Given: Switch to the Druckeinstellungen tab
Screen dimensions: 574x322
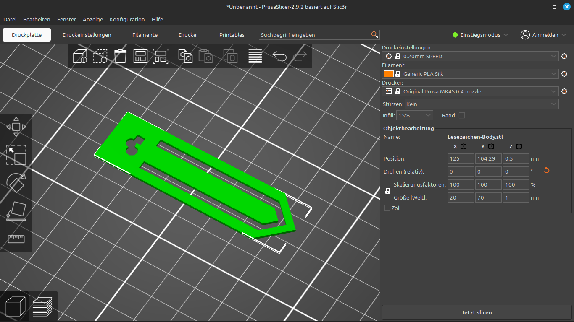Looking at the screenshot, I should (x=87, y=35).
